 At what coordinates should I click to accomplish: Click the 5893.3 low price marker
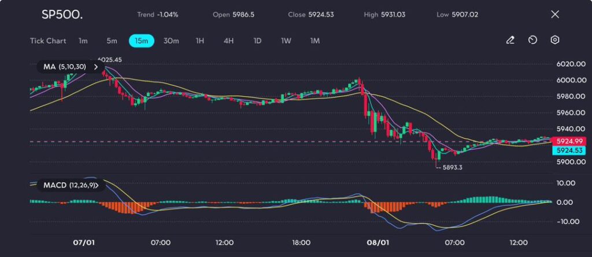(x=452, y=167)
